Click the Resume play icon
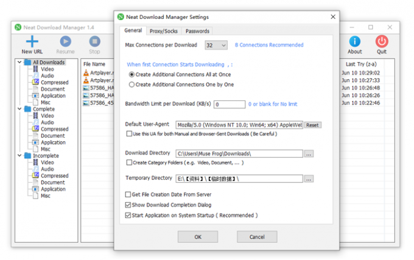 pyautogui.click(x=66, y=41)
